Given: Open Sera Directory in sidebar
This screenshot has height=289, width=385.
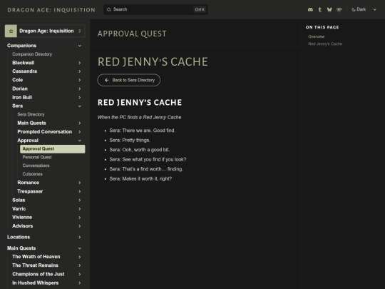Looking at the screenshot, I should pyautogui.click(x=31, y=114).
